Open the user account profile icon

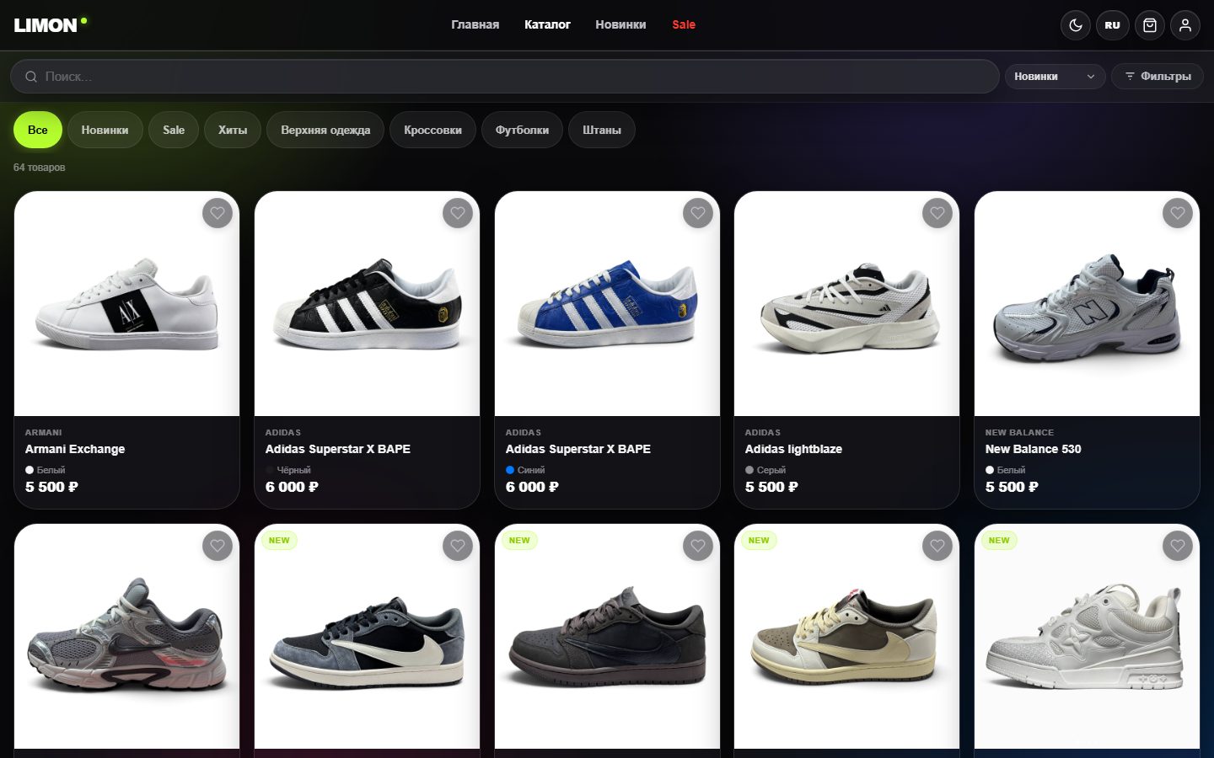click(x=1184, y=25)
